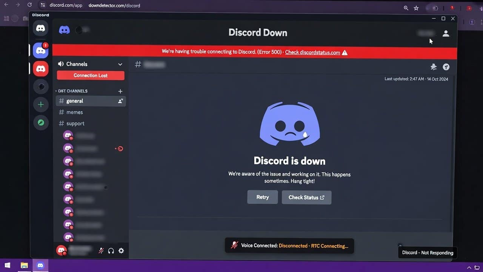The image size is (483, 272).
Task: Reload the browser page
Action: click(x=29, y=5)
